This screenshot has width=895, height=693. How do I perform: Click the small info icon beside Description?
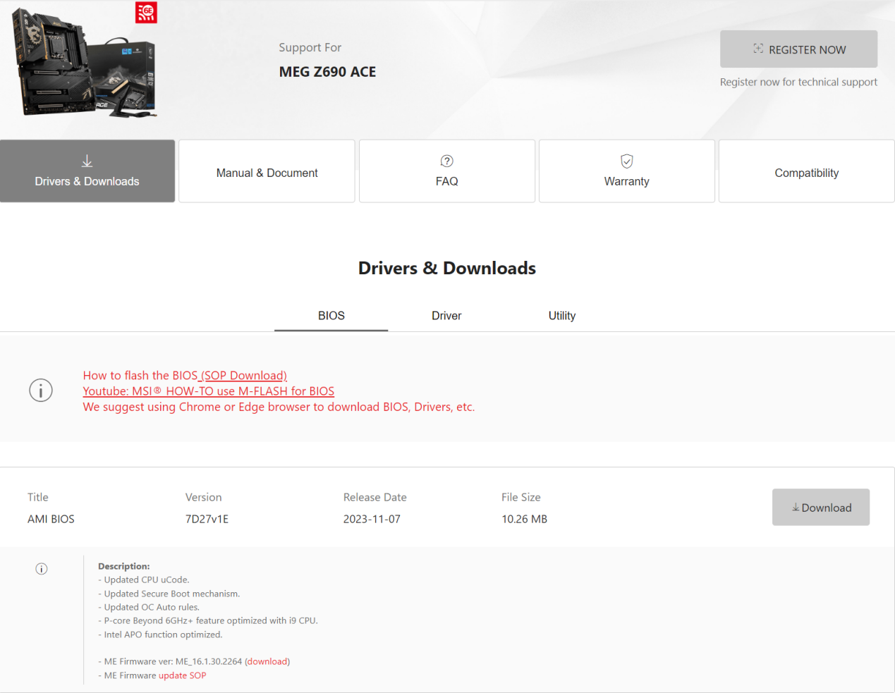(42, 569)
